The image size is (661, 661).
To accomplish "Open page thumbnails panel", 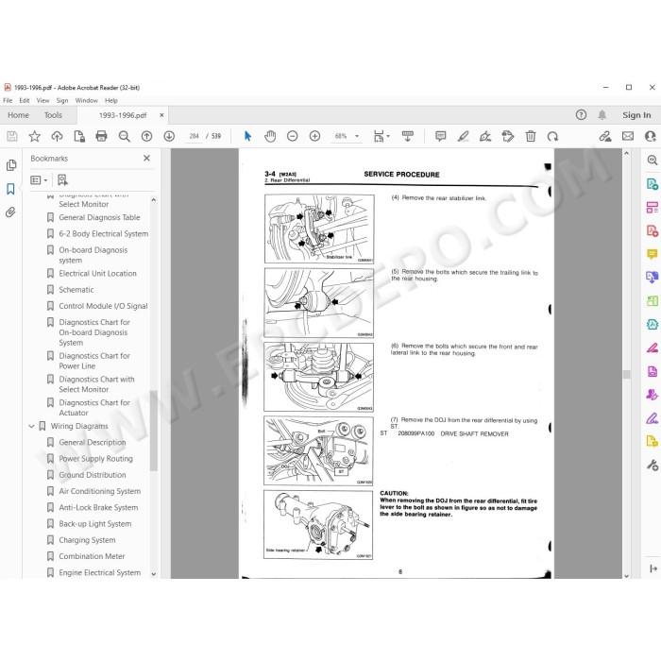I will coord(11,165).
